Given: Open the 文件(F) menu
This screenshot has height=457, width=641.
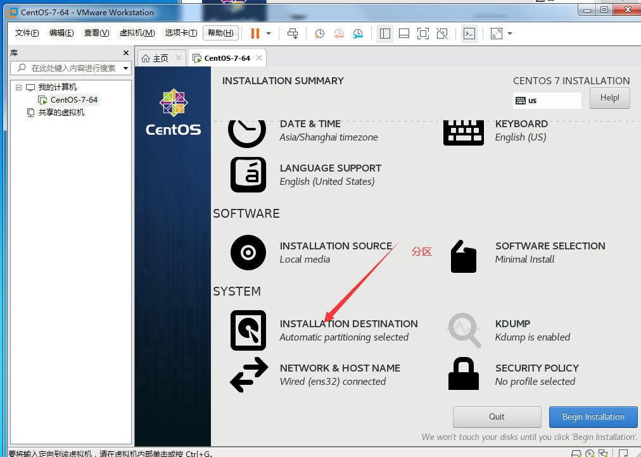Looking at the screenshot, I should click(27, 33).
